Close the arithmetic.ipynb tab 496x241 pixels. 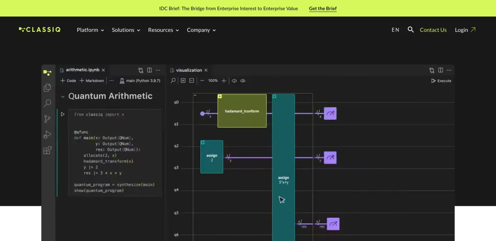103,70
